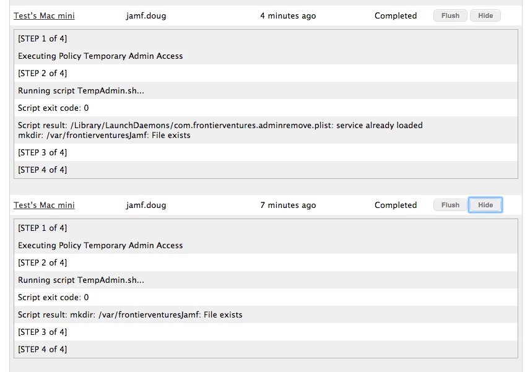Hide the 4 minutes ago log details
Screen dimensions: 530x372
(x=485, y=15)
